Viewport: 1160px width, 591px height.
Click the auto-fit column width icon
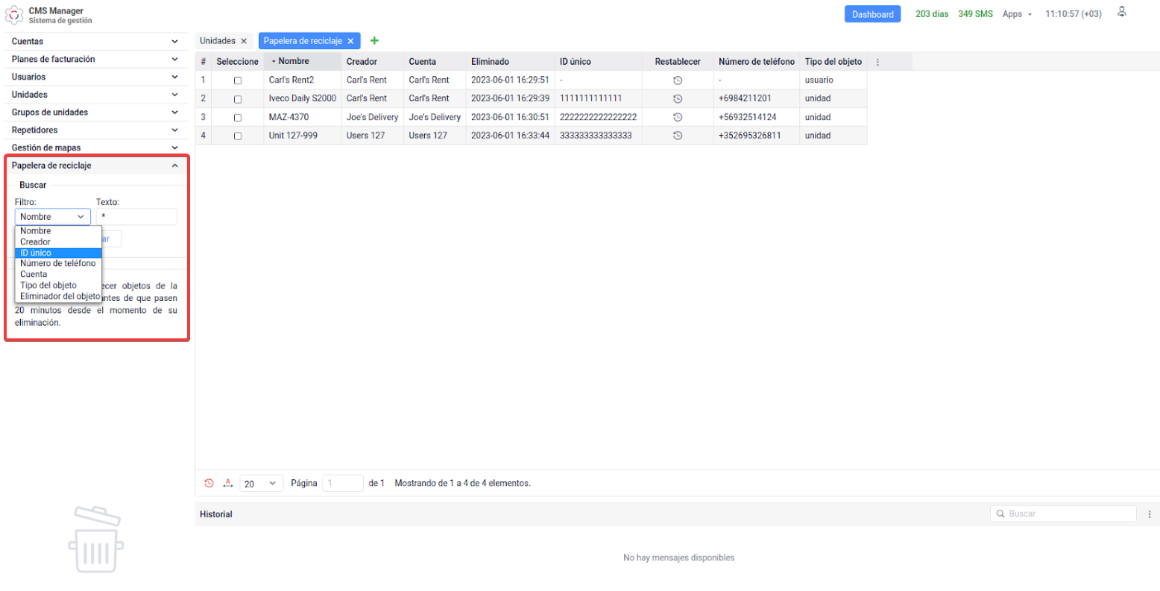coord(228,484)
